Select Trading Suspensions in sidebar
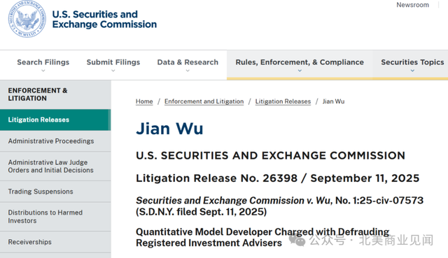The width and height of the screenshot is (448, 258). point(55,192)
